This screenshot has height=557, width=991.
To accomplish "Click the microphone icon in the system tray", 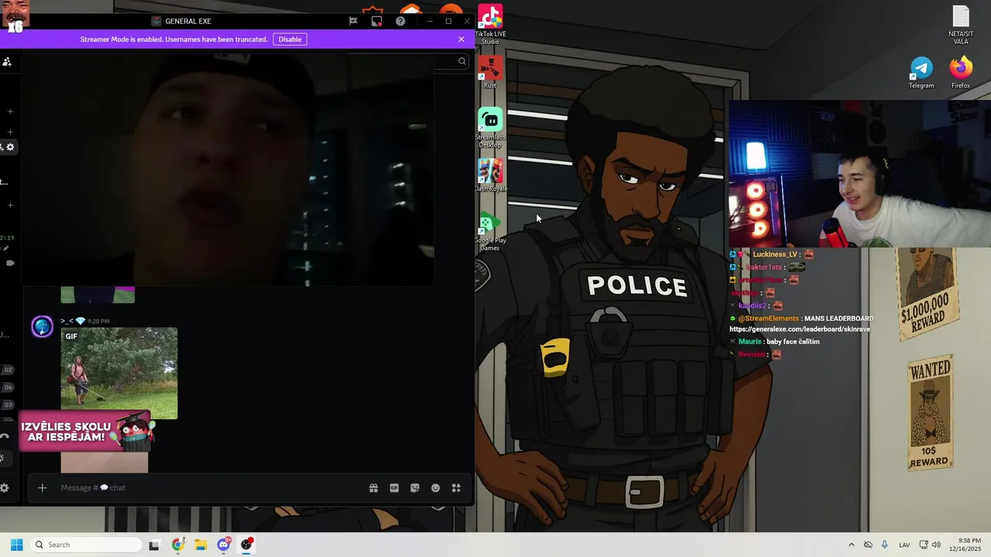I will tap(885, 545).
